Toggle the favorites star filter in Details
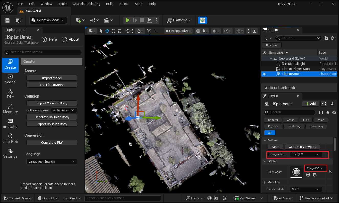This screenshot has height=203, width=339. (328, 112)
